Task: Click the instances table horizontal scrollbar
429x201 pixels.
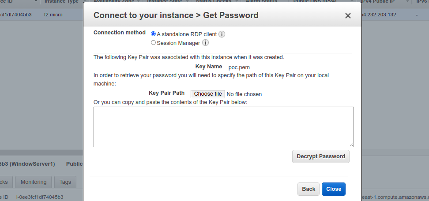Action: pos(41,152)
